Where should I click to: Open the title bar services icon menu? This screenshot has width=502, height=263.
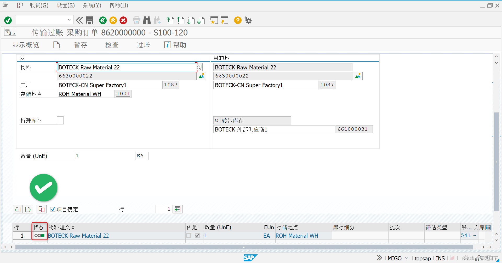10,32
